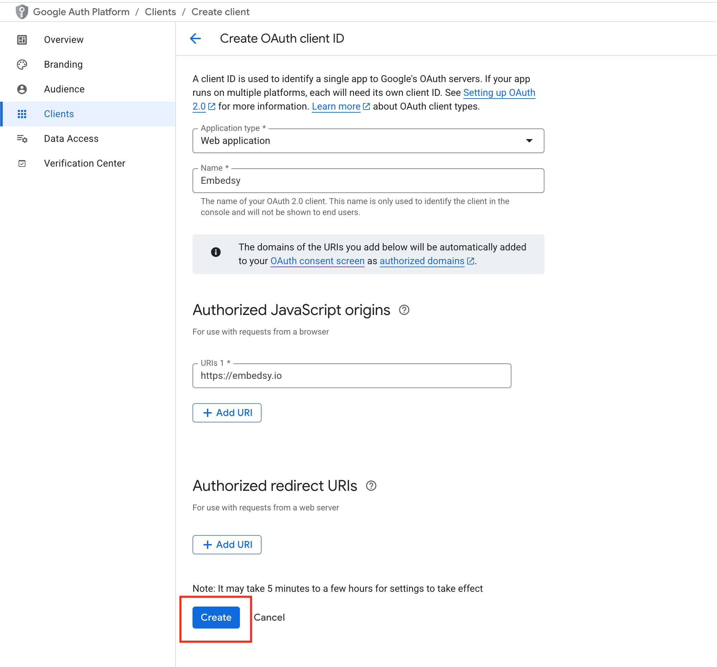
Task: Open the Application type dropdown
Action: (529, 140)
